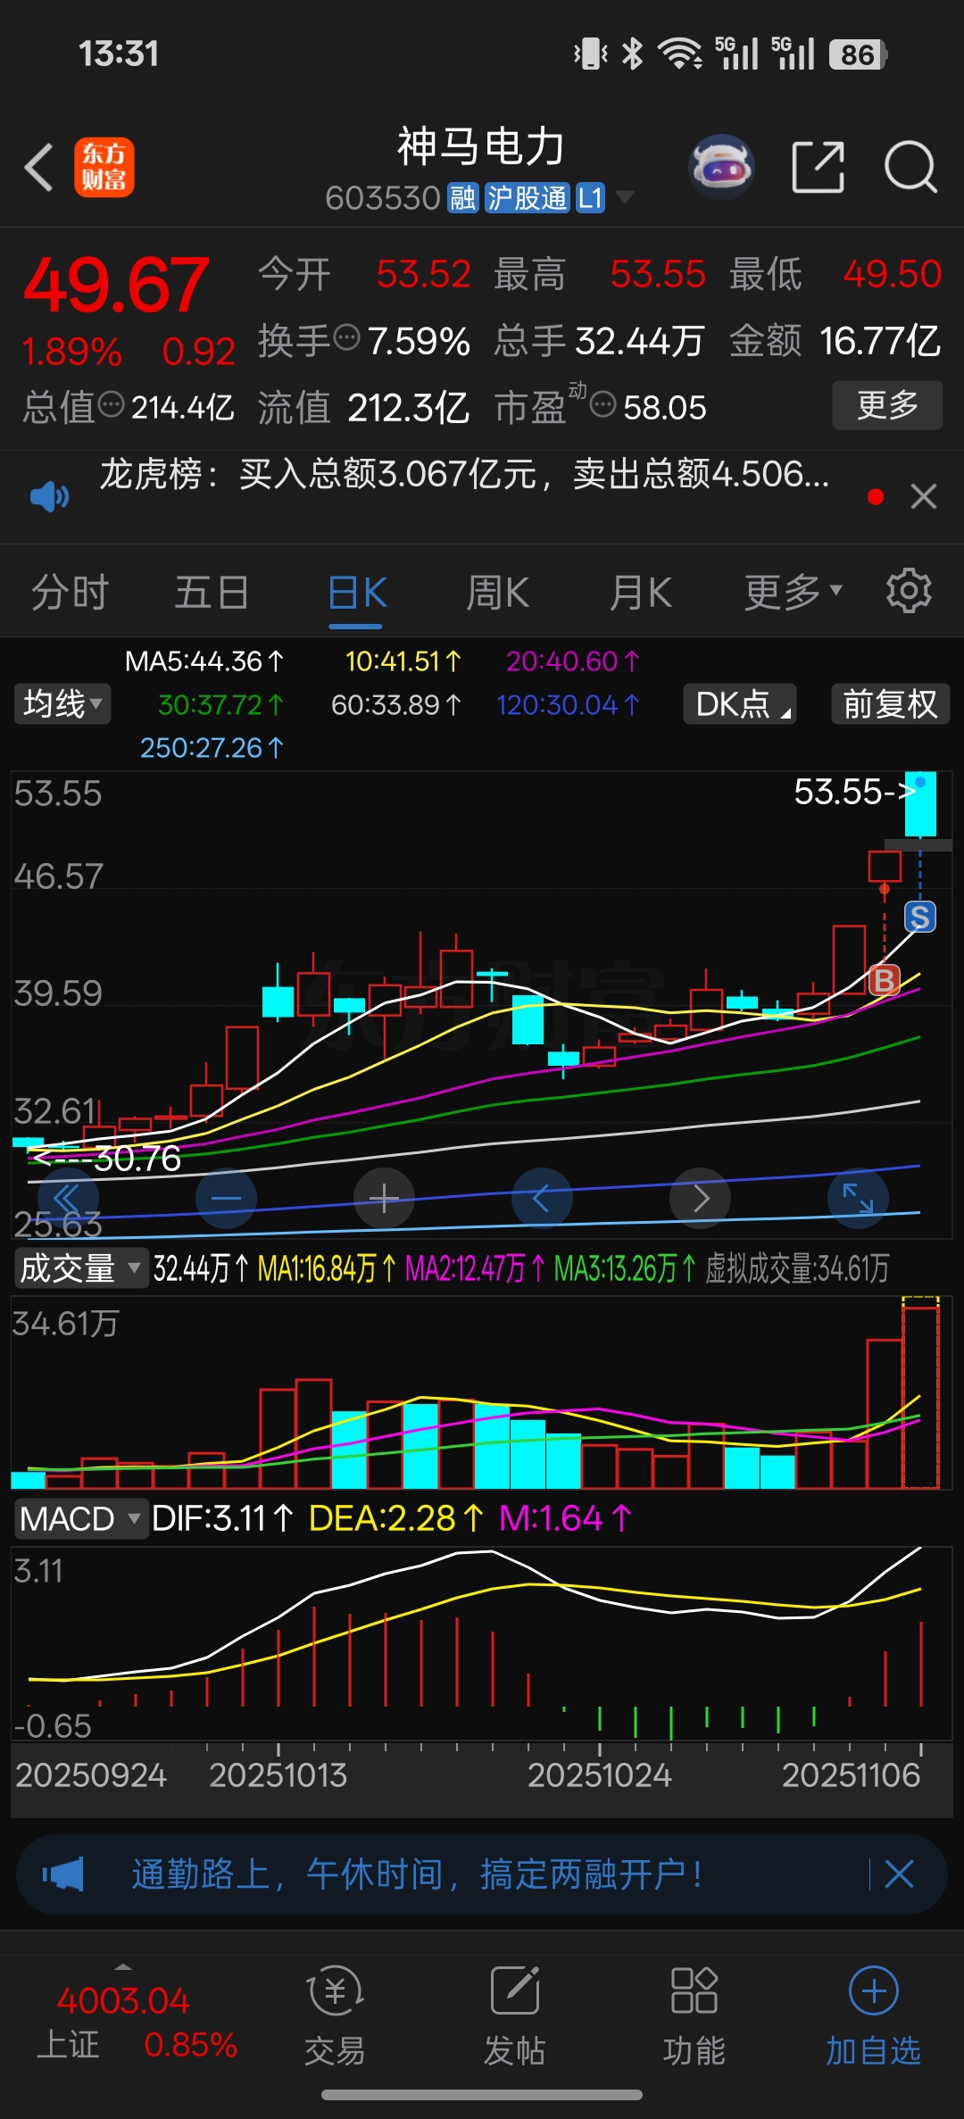Tap 120:30.04 moving average label
Screen dimensions: 964x2119
coord(568,705)
